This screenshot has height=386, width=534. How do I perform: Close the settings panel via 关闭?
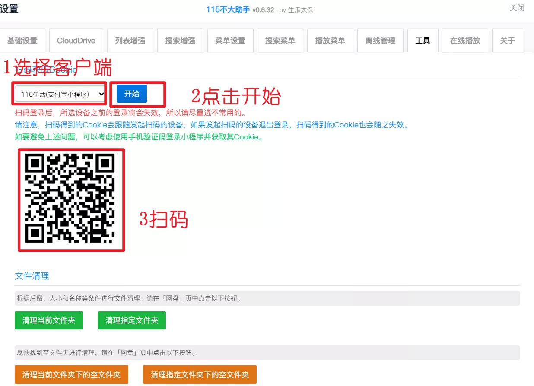pyautogui.click(x=517, y=8)
